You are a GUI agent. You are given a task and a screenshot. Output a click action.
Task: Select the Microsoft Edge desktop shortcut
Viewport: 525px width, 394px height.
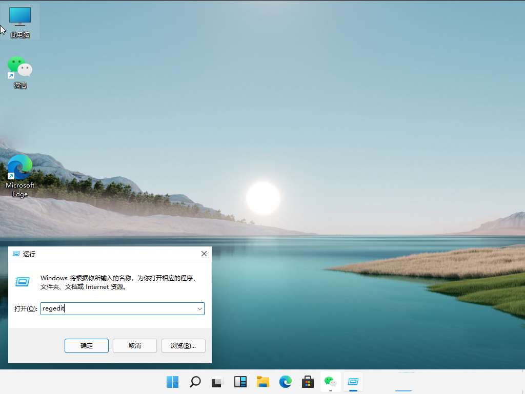click(x=20, y=175)
